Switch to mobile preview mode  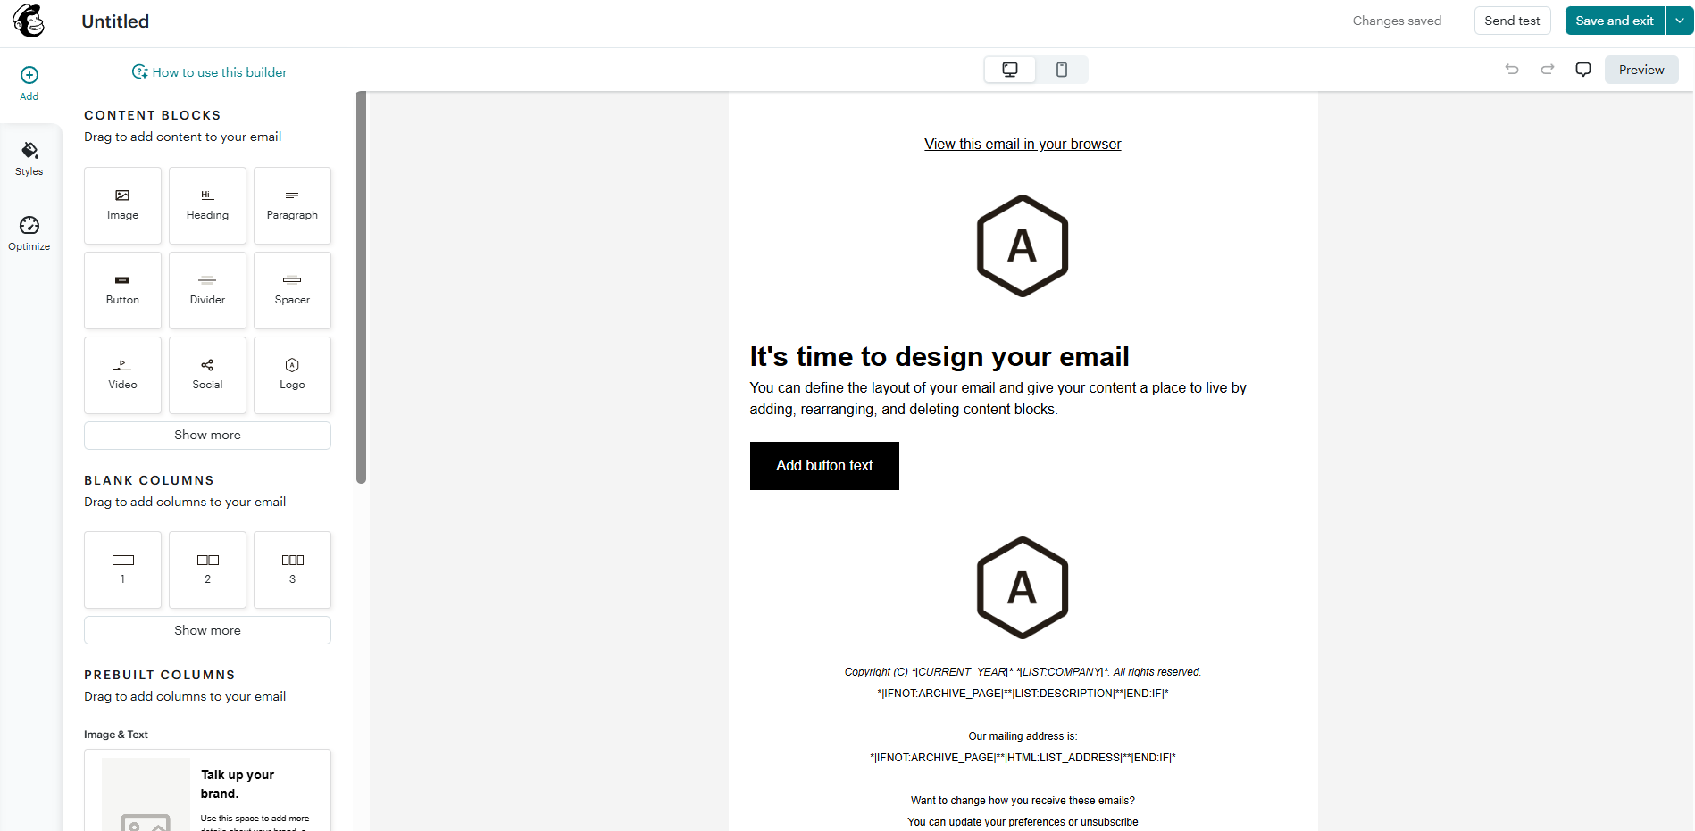tap(1061, 69)
